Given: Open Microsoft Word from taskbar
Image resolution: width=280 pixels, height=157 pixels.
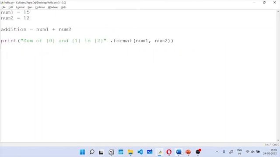Looking at the screenshot, I should 178,152.
